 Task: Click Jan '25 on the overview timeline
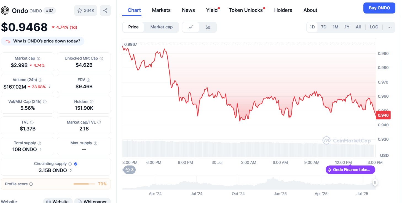[280, 194]
